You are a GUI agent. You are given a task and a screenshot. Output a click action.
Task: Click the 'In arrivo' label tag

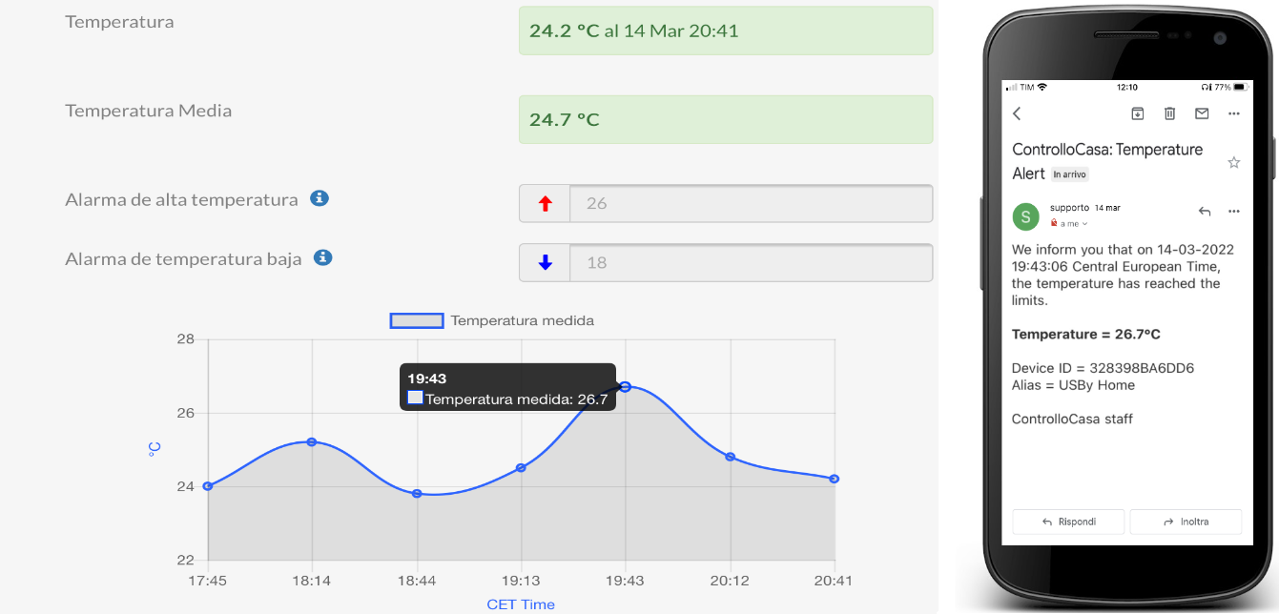(1069, 174)
